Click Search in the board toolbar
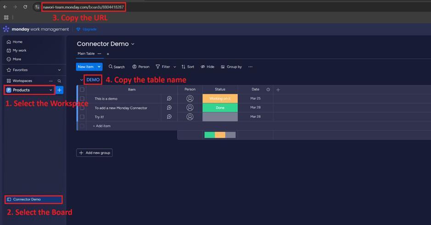Viewport: 431px width, 225px height. coord(117,67)
